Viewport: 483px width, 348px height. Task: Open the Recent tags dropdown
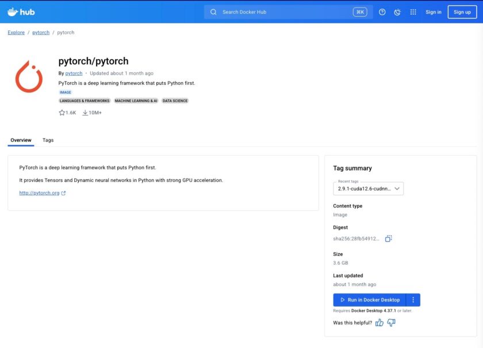(368, 188)
